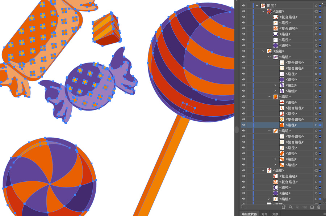The height and width of the screenshot is (216, 326).
Task: Expand the first purple wrapper 编组
Action: point(275,85)
